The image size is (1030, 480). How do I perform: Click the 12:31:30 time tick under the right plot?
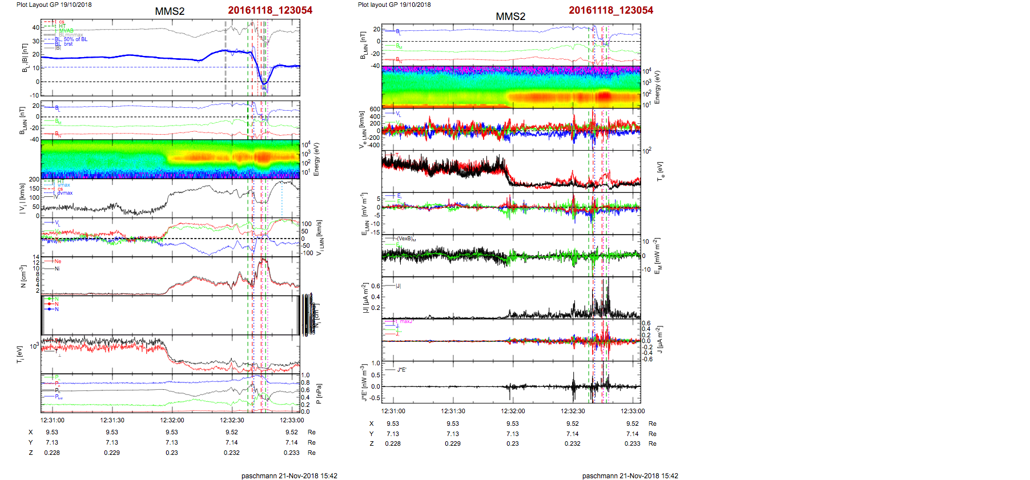click(453, 411)
